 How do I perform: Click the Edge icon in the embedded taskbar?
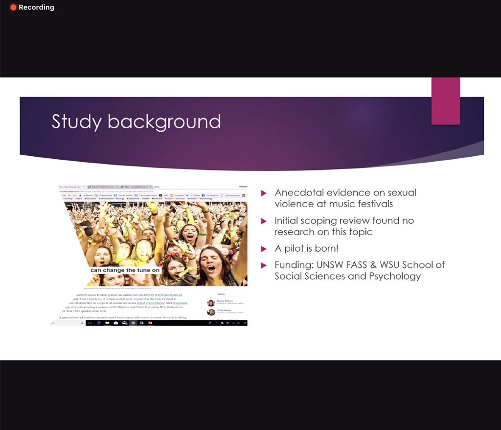[x=99, y=323]
